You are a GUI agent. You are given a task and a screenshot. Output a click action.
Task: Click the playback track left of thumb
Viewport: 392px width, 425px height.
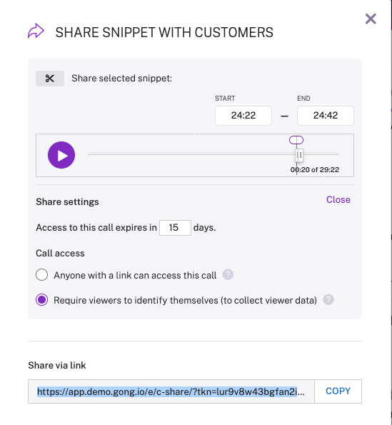191,154
